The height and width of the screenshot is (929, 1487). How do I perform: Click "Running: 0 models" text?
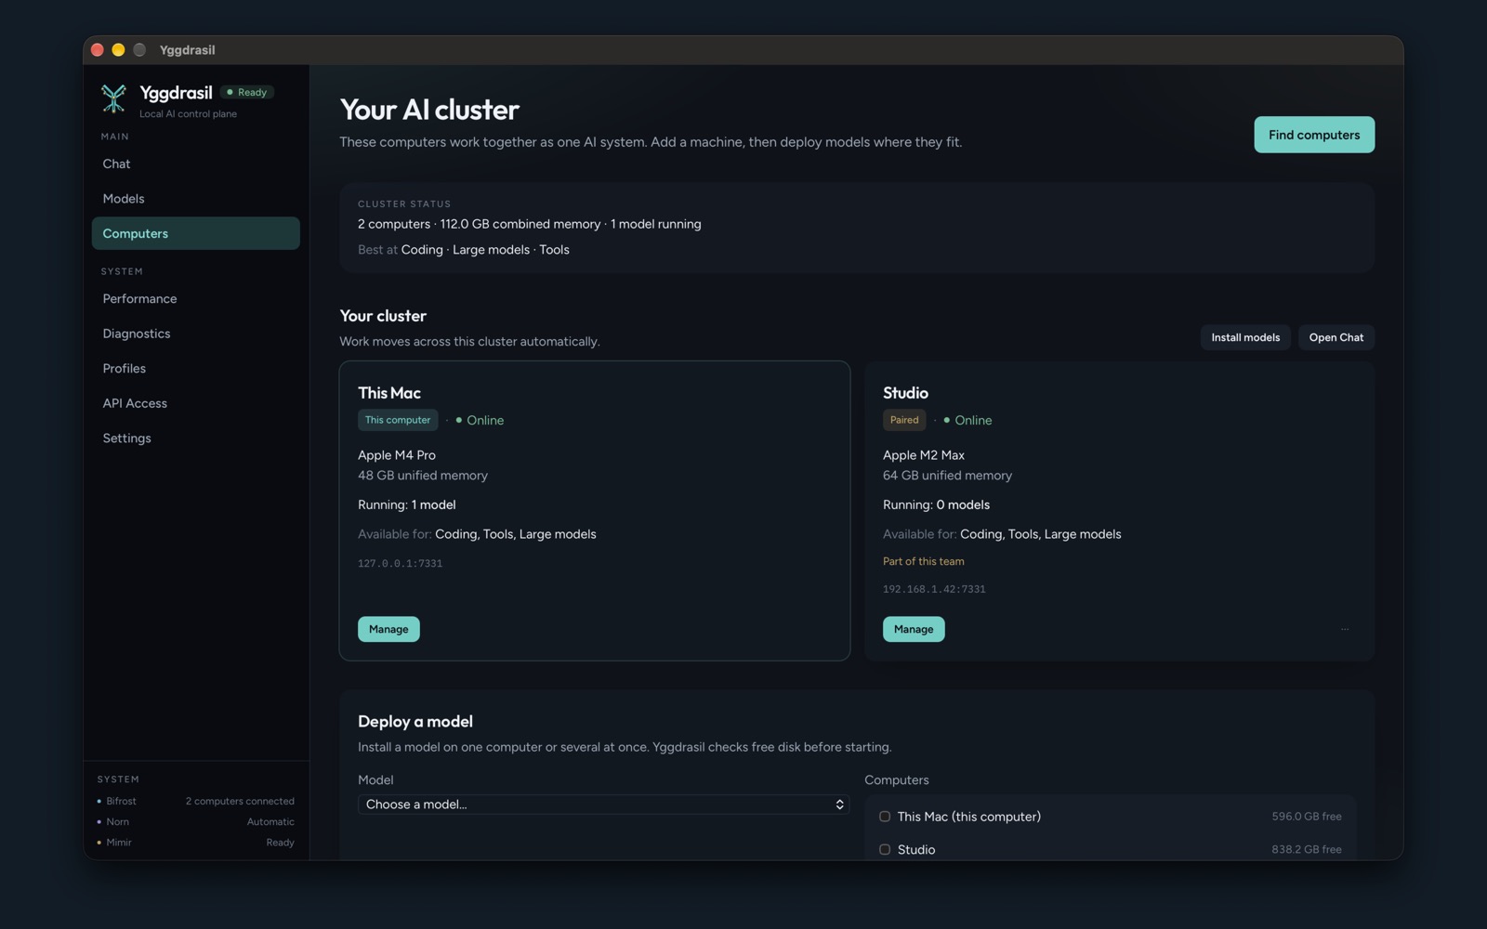pyautogui.click(x=936, y=504)
